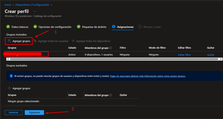Click the green check icon for Datos básicos
This screenshot has width=223, height=119.
8,27
